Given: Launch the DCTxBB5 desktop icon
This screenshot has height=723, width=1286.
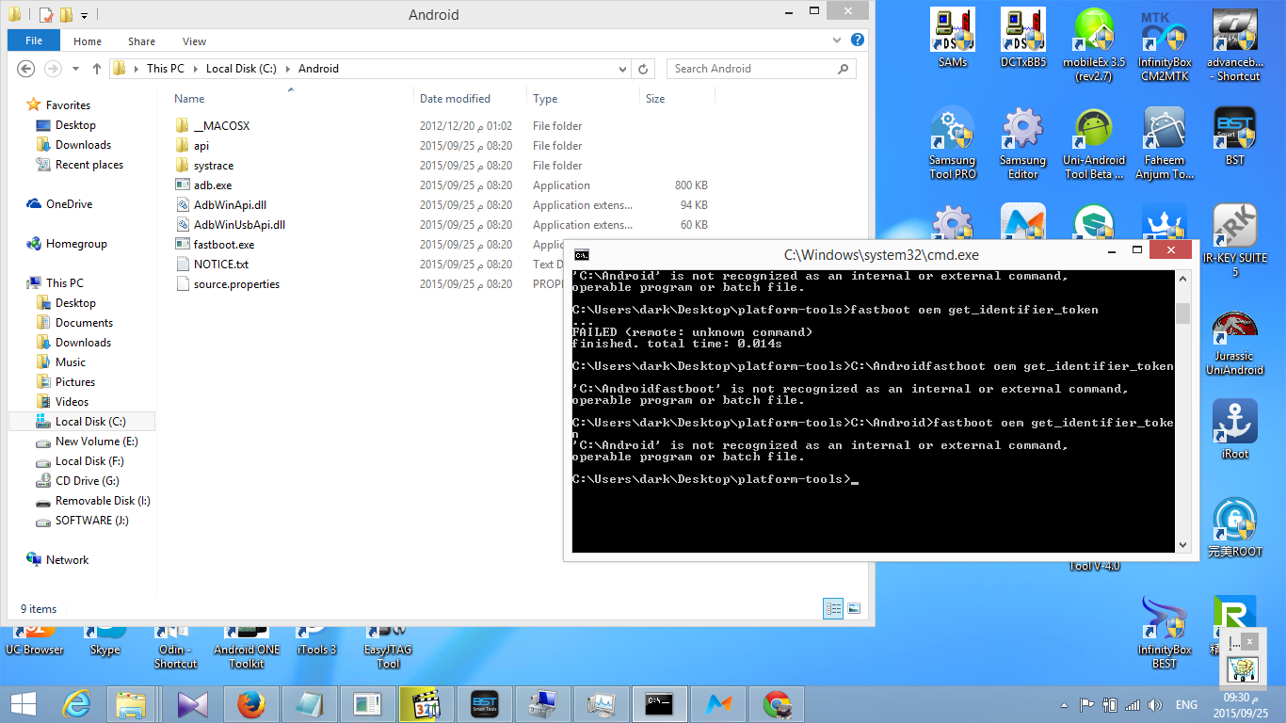Looking at the screenshot, I should (x=1023, y=39).
